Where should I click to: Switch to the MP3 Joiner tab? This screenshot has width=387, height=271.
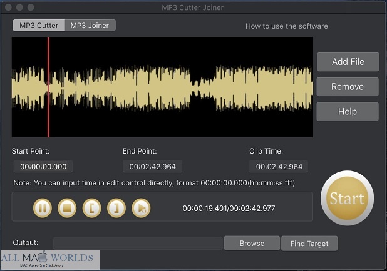pyautogui.click(x=90, y=26)
